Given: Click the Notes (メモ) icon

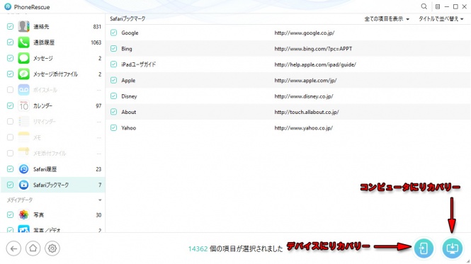Looking at the screenshot, I should pyautogui.click(x=24, y=137).
